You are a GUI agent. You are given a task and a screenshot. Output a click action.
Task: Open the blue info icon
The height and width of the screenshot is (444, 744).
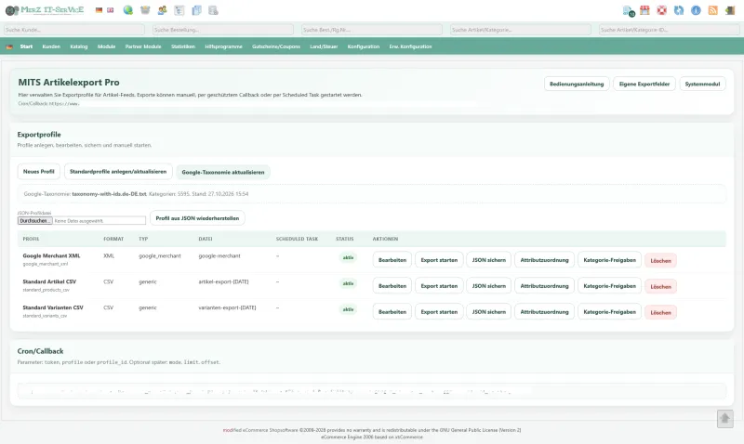[x=696, y=10]
